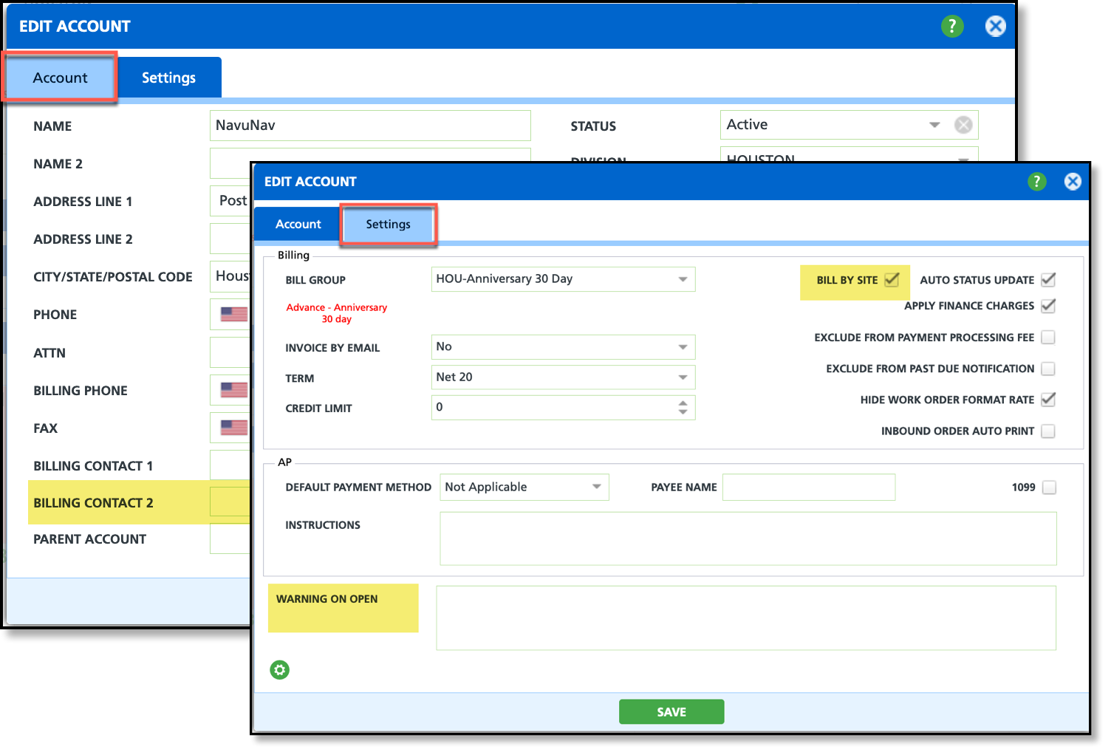
Task: Clear the Status field in the back window
Action: click(963, 125)
